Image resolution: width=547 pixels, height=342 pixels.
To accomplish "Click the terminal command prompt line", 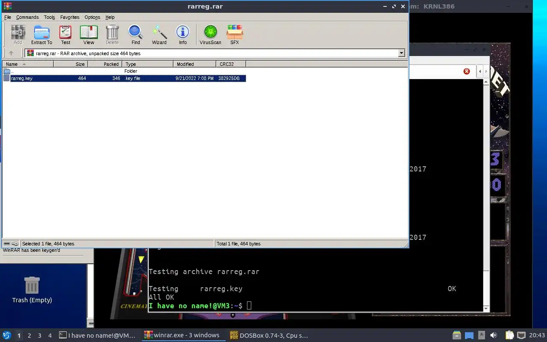I will click(x=200, y=306).
